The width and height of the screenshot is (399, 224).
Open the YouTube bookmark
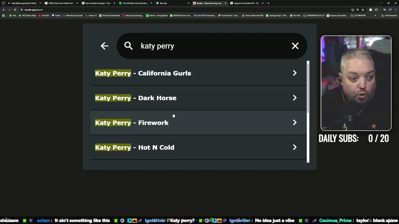pos(44,16)
